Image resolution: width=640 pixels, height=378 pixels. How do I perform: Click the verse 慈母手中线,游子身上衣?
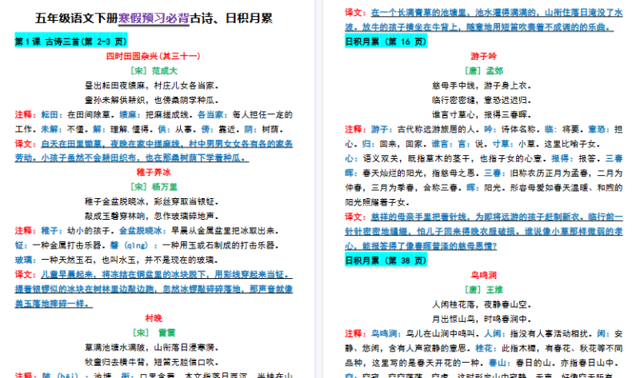point(482,86)
